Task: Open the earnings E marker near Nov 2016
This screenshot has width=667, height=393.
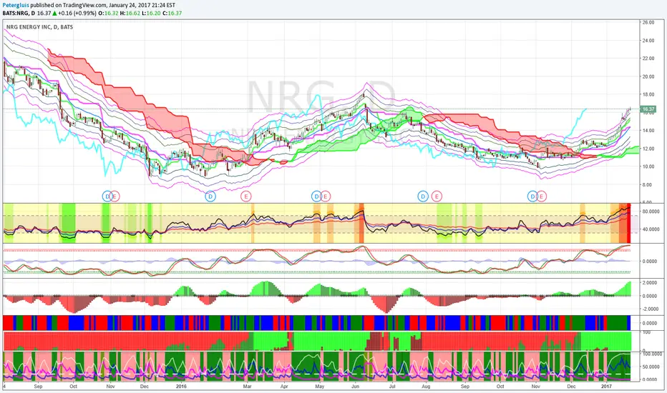Action: pyautogui.click(x=541, y=196)
